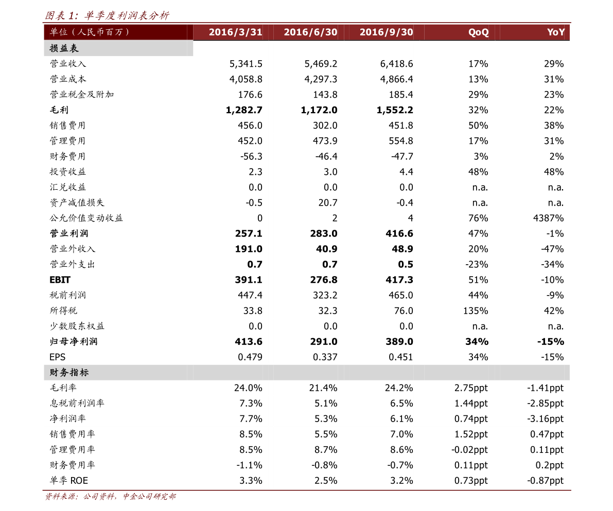Click the 营业外支出 row label
This screenshot has height=511, width=613.
[x=73, y=264]
